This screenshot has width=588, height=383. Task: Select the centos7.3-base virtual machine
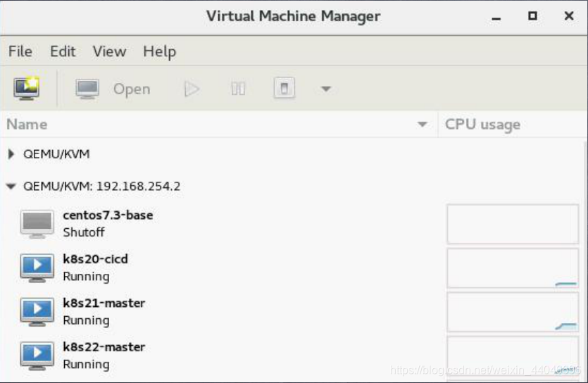[x=108, y=215]
